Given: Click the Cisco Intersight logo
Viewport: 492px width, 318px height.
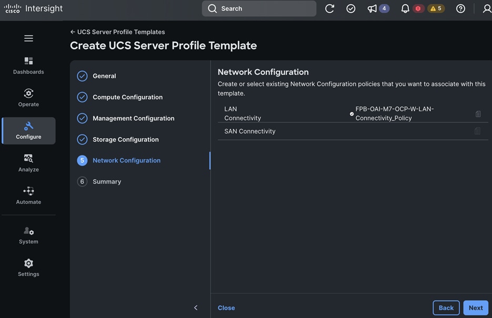Looking at the screenshot, I should pos(33,8).
